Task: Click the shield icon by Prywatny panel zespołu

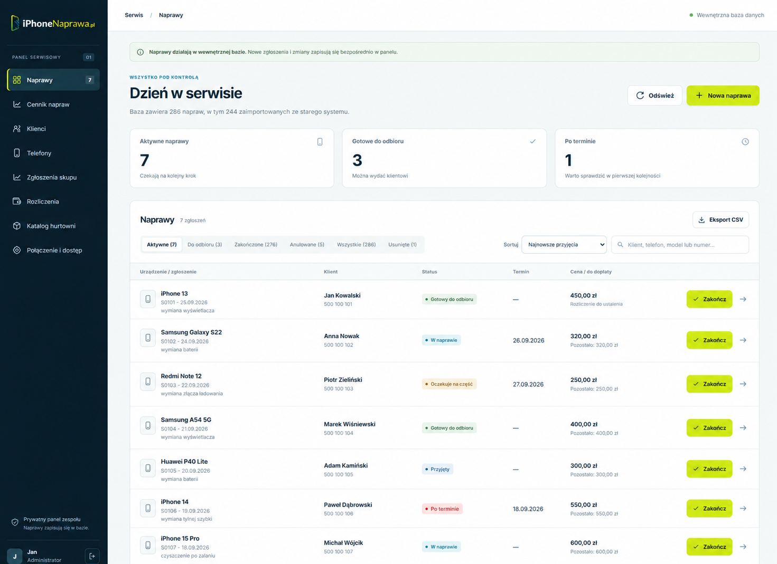Action: point(15,523)
